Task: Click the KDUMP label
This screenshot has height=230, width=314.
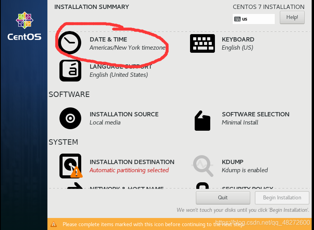Action: pos(232,162)
